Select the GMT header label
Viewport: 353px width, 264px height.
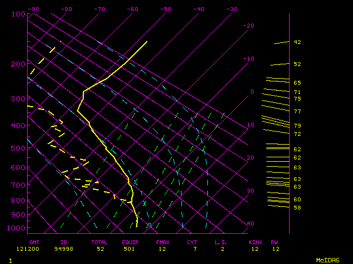(34, 241)
